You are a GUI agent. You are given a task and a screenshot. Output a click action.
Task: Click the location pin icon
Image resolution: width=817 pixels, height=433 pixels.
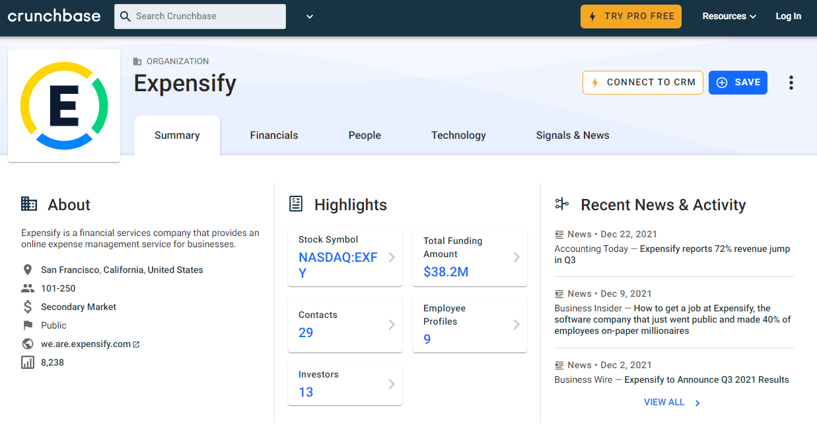tap(28, 270)
